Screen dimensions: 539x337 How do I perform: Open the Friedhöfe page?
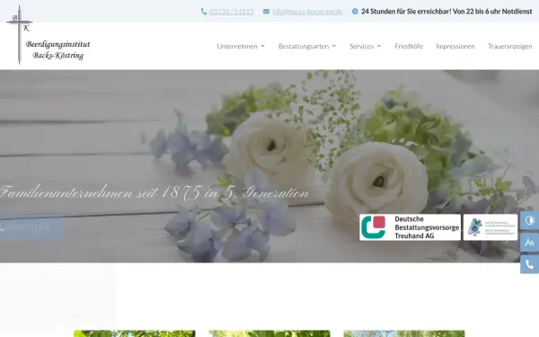[409, 46]
